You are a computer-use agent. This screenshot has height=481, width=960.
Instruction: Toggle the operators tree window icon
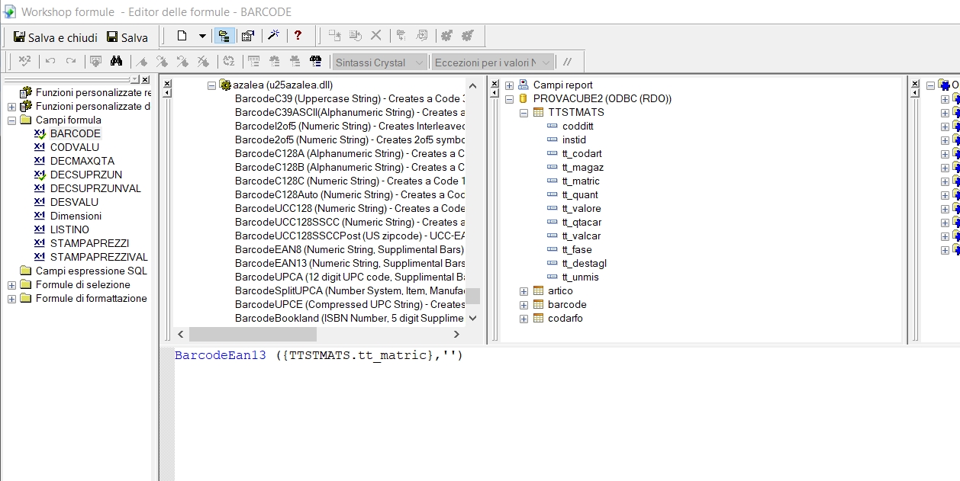click(315, 62)
